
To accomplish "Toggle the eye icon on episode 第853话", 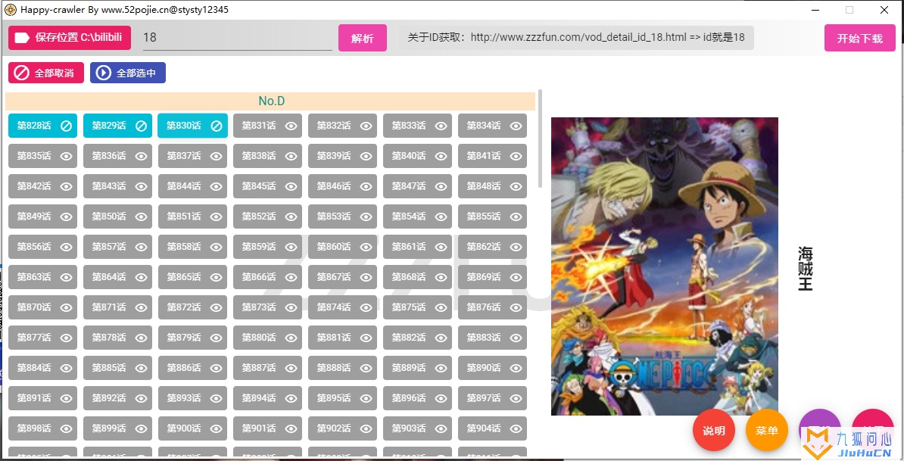I will pos(366,216).
